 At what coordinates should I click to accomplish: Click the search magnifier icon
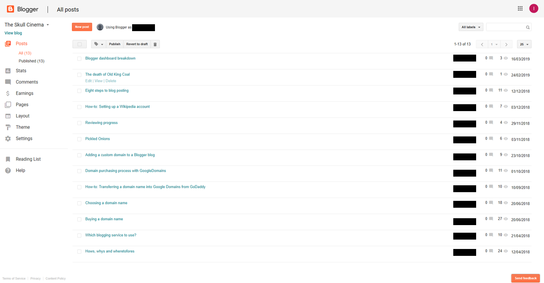(528, 27)
